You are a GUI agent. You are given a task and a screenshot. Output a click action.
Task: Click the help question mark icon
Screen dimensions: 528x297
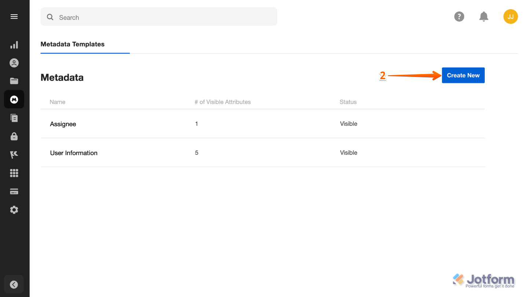[459, 16]
